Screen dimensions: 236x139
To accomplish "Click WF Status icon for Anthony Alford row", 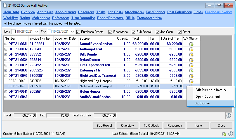I will (192, 49).
